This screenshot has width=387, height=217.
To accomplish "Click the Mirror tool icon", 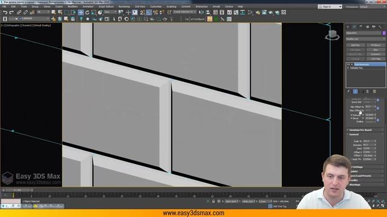I will [x=201, y=12].
